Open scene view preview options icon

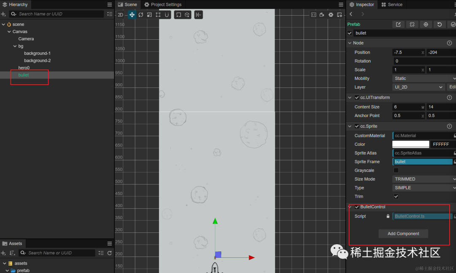tap(339, 15)
